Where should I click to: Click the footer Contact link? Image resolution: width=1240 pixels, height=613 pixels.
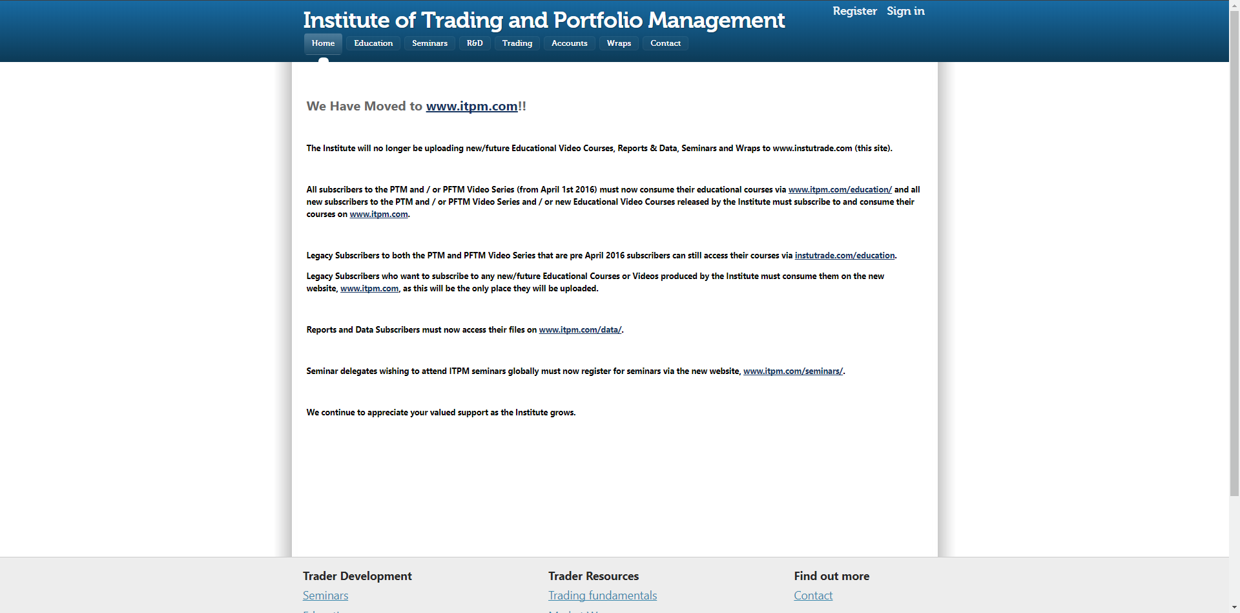click(812, 596)
